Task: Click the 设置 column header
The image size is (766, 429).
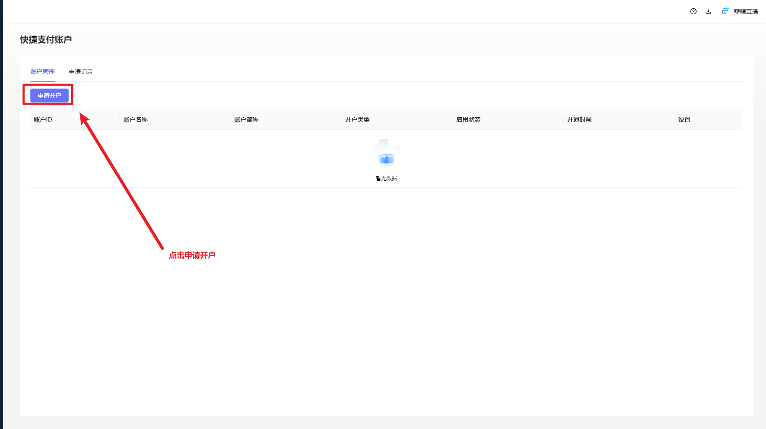Action: 684,119
